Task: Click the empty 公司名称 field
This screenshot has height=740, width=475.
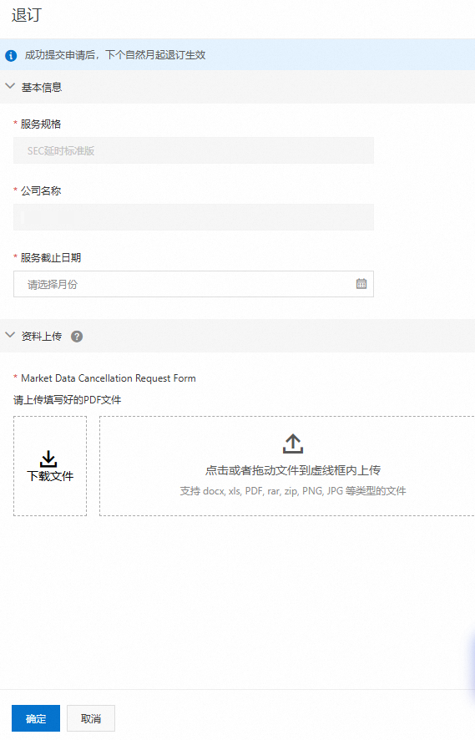Action: point(194,217)
